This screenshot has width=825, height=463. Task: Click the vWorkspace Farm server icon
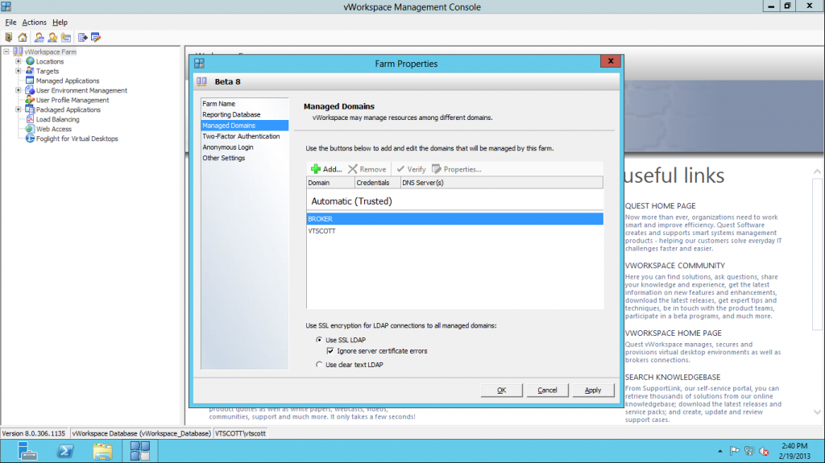18,52
